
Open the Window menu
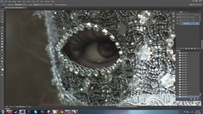pos(47,1)
